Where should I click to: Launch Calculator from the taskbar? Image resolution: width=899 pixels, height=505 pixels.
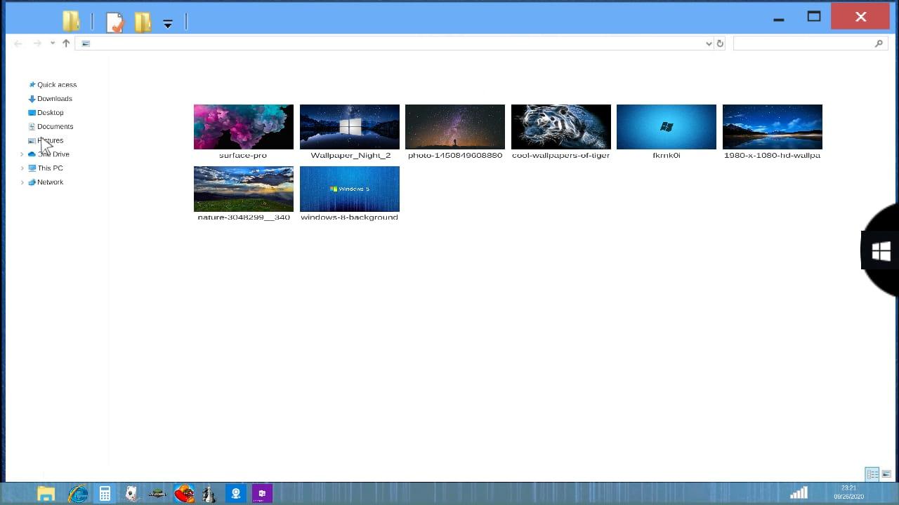click(x=105, y=494)
